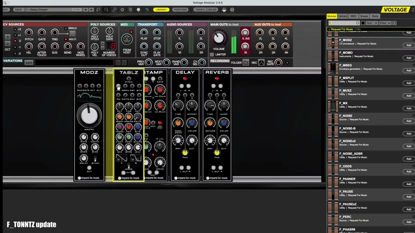
Task: Click the octave up arrow button
Action: [x=7, y=38]
